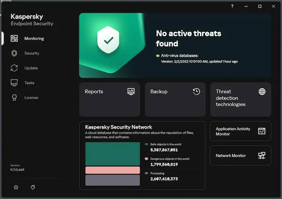This screenshot has width=282, height=199.
Task: Click the 'No active threats found' message
Action: 189,39
